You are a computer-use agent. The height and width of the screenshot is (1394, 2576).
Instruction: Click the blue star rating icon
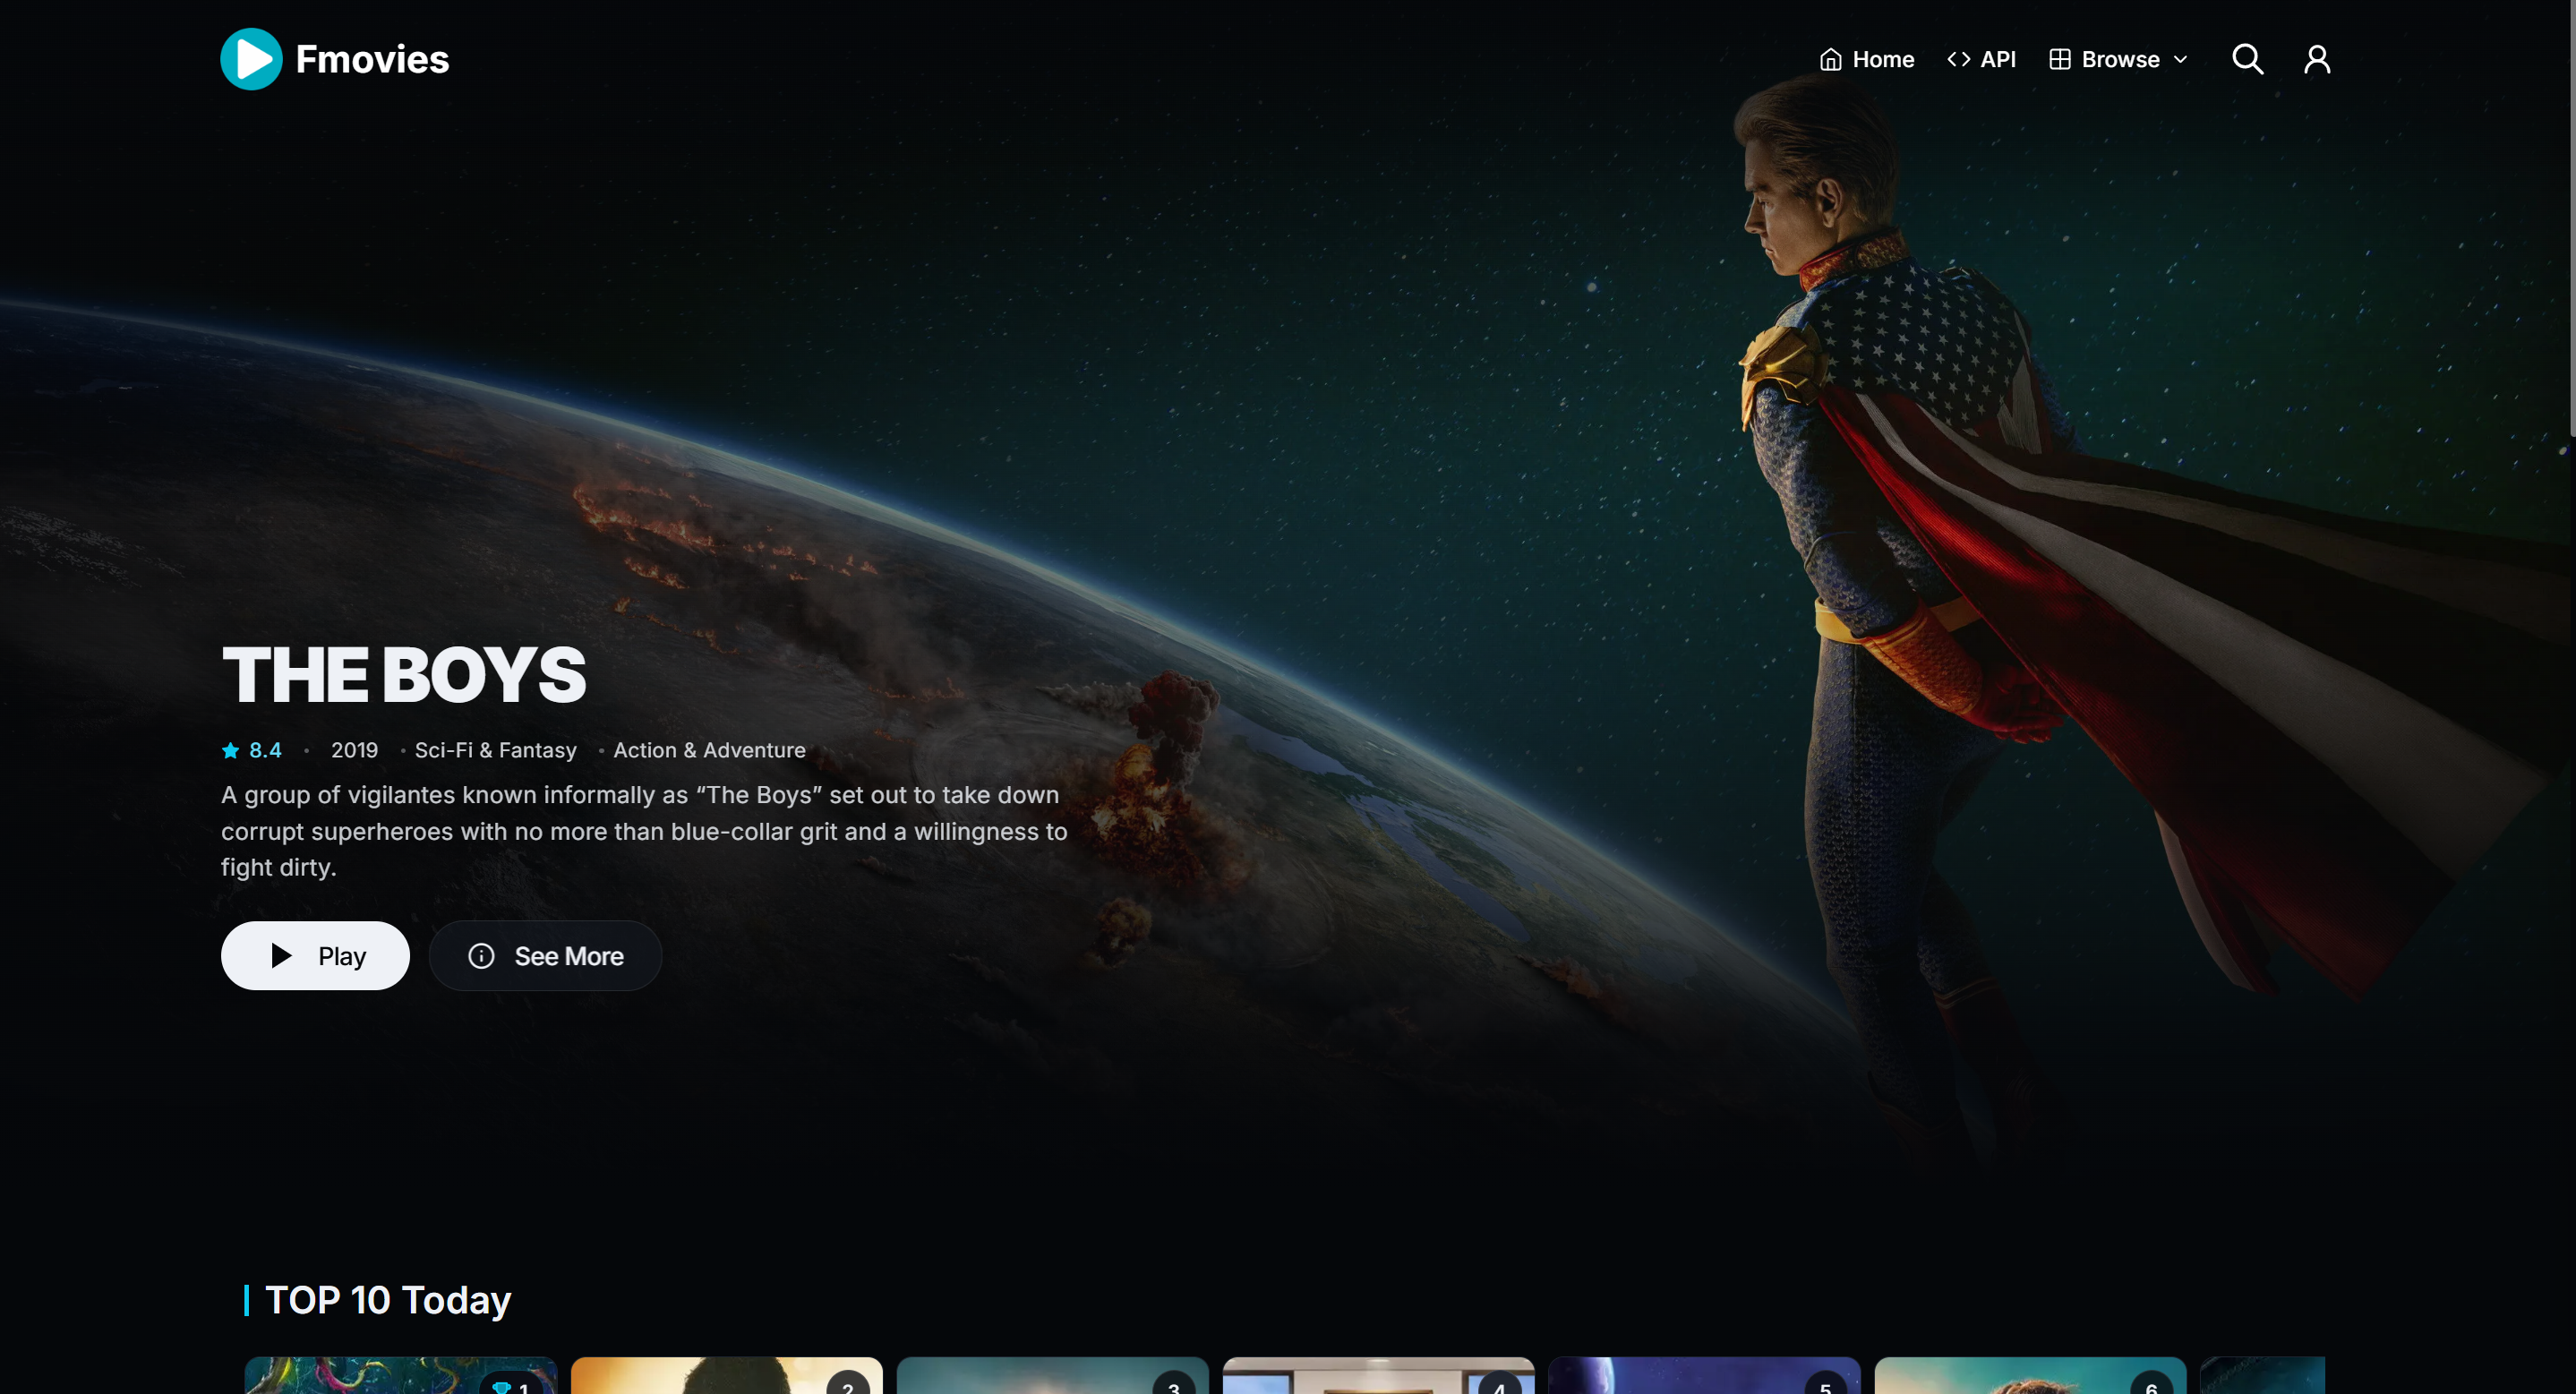tap(230, 750)
